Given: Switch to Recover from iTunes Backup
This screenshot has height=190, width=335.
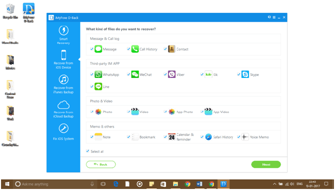Looking at the screenshot, I should point(63,84).
